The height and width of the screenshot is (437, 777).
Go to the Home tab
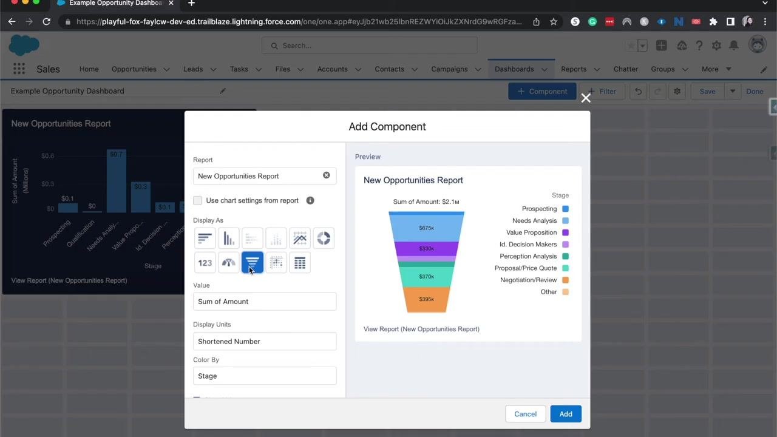coord(89,69)
